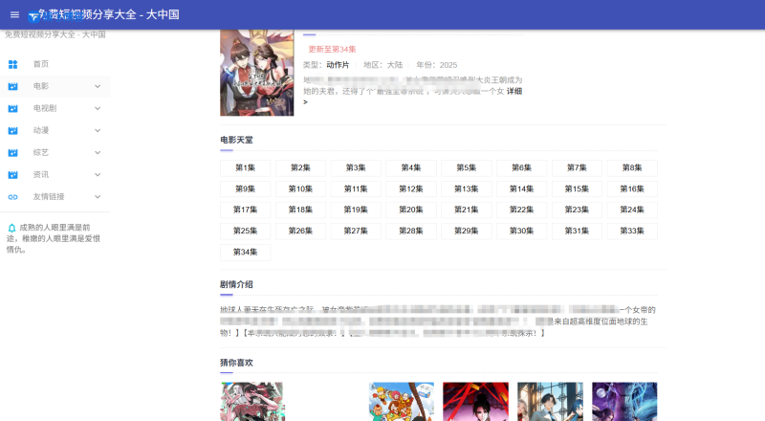Play episode 第34集

[x=245, y=253]
